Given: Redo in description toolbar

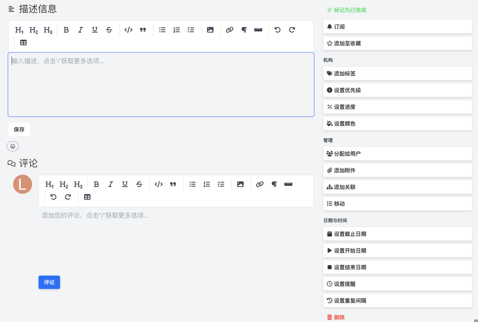Looking at the screenshot, I should 292,30.
